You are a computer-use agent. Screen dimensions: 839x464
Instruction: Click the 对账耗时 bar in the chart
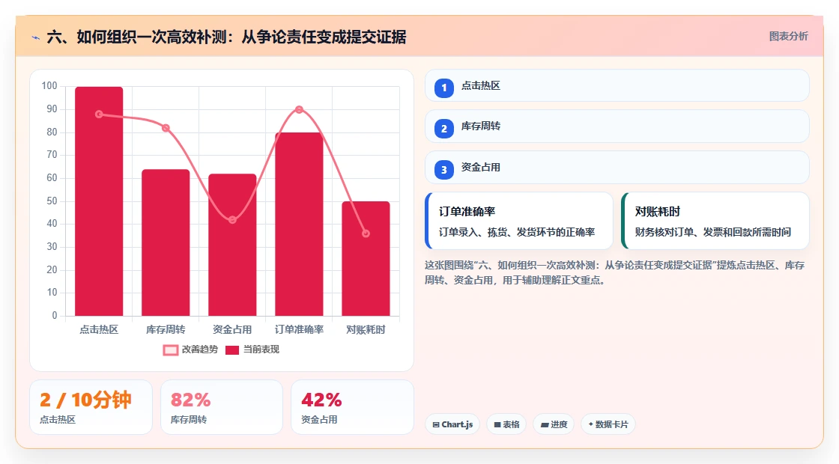366,259
